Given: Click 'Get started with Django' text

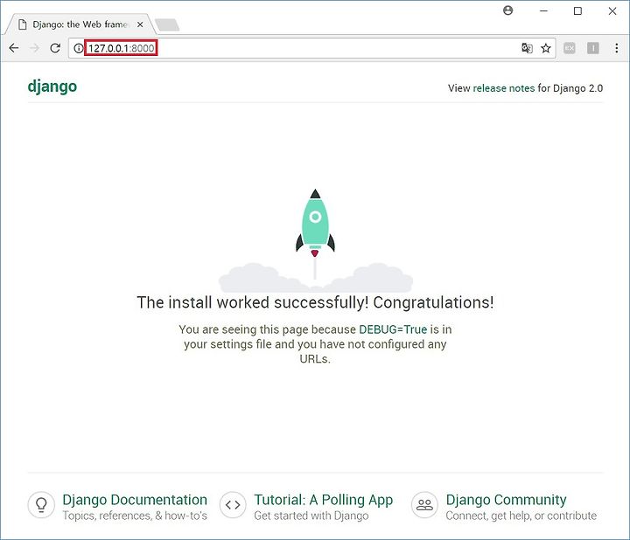Looking at the screenshot, I should point(311,516).
